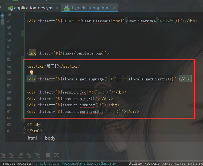Click the Evaluate Expression calculator icon
Viewport: 203px width, 166px height.
[48, 155]
